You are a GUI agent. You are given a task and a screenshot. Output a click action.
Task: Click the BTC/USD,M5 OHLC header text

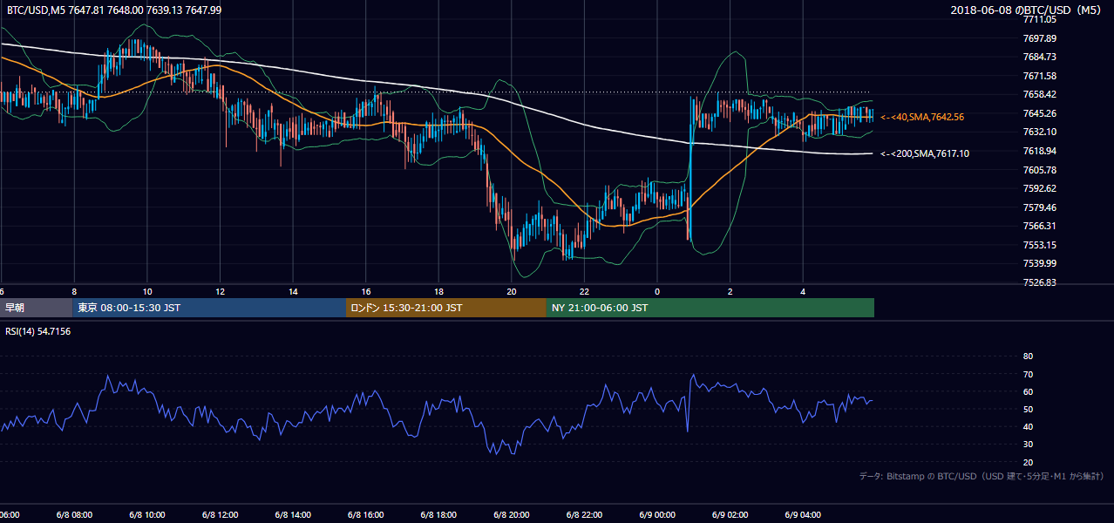click(114, 10)
